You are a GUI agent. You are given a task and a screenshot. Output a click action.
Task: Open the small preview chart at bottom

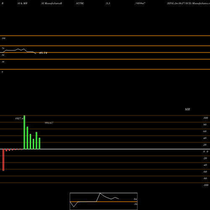[x=104, y=201]
